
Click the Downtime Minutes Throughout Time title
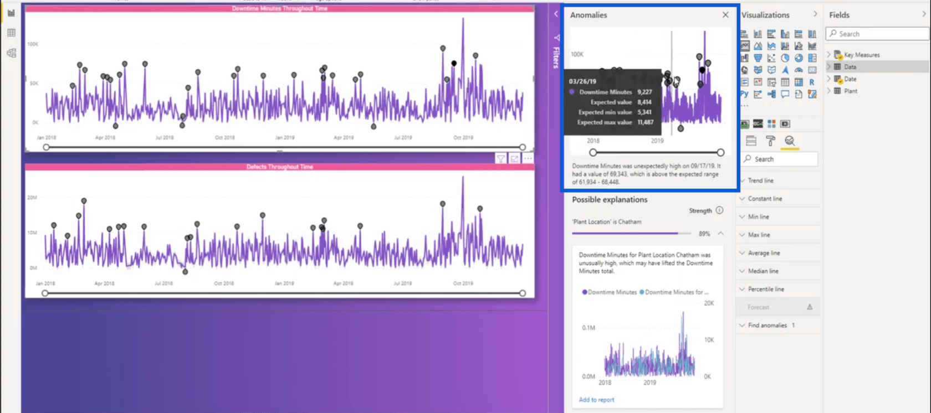pyautogui.click(x=280, y=8)
